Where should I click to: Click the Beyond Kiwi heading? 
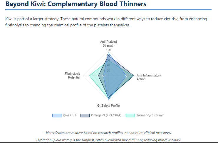(x=76, y=4)
